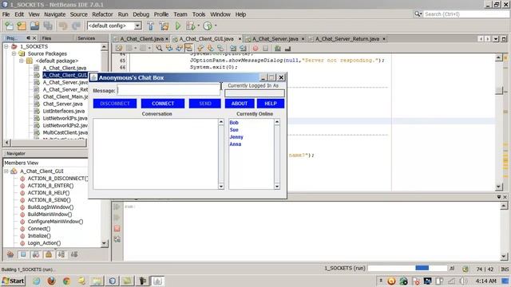Toggle Highlight Search in editor toolbar
Viewport: 511px width, 287px height.
pos(188,49)
